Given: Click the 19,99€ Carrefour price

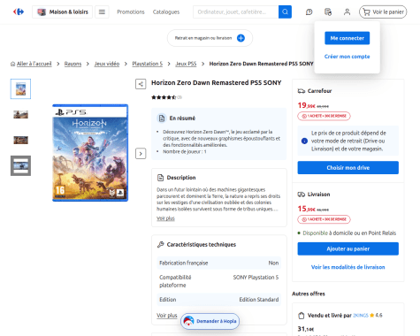Looking at the screenshot, I should 307,105.
